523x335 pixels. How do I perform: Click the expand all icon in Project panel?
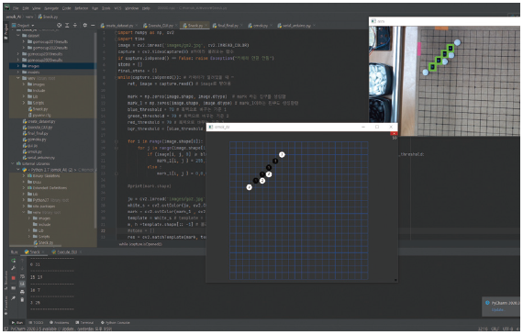[x=67, y=26]
